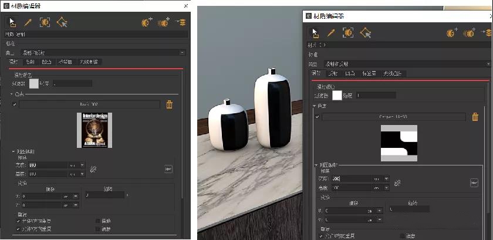Click the reset size button in the Book texture section
This screenshot has height=240, width=493.
(168, 169)
